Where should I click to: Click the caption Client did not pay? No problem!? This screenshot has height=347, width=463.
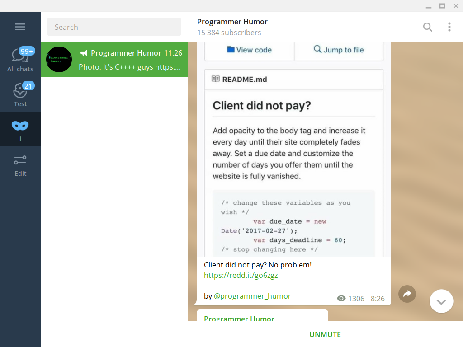tap(257, 265)
